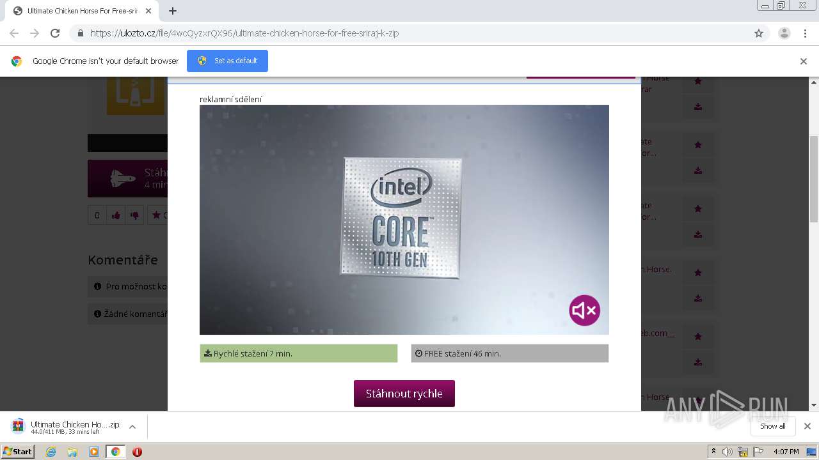This screenshot has width=819, height=460.
Task: Download the first related file via arrow icon
Action: click(698, 107)
